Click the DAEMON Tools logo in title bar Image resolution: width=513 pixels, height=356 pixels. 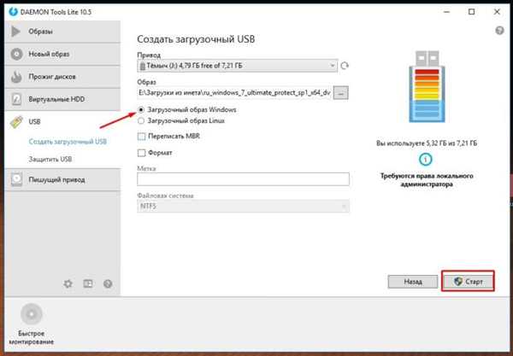13,12
